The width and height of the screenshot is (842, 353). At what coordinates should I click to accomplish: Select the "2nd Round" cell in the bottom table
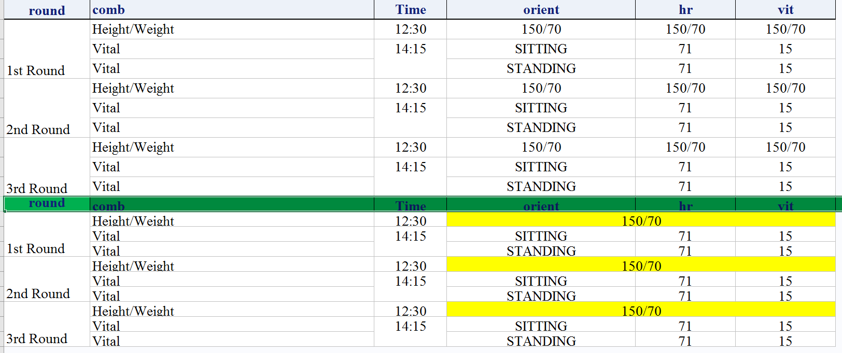(x=38, y=293)
